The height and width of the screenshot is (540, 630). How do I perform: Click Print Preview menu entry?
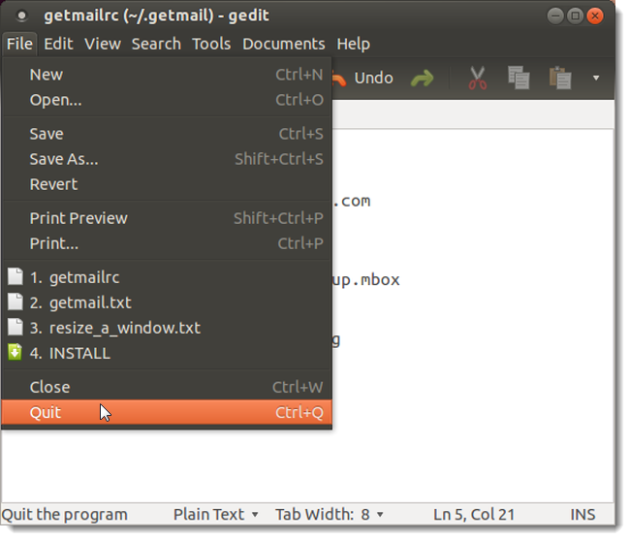pos(79,218)
